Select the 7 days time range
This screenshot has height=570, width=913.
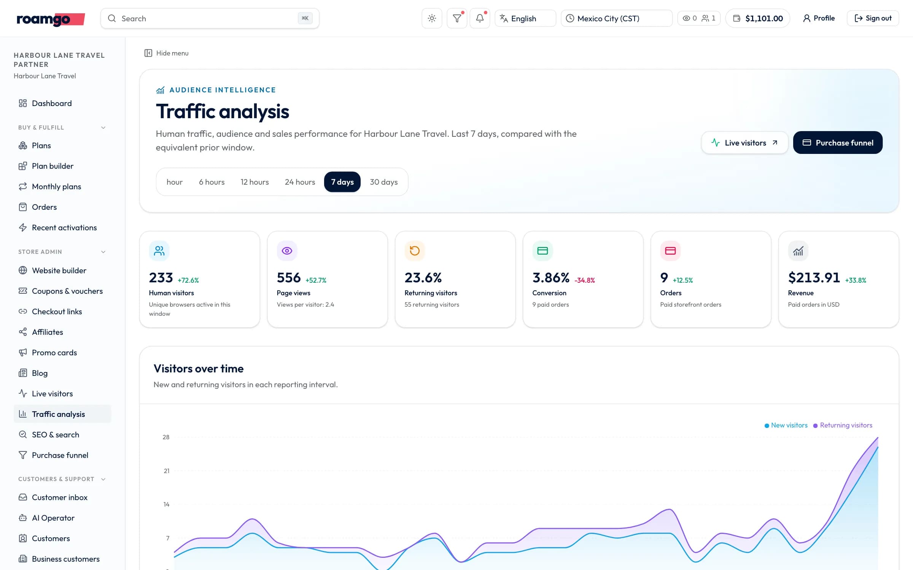(342, 182)
